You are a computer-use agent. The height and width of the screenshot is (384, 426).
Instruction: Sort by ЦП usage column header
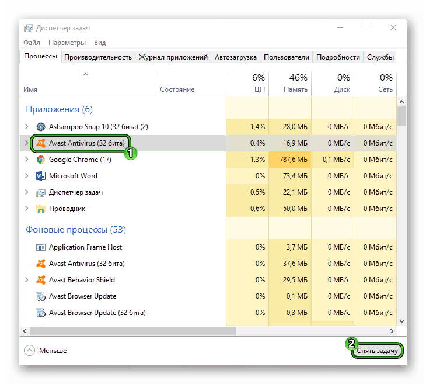pyautogui.click(x=247, y=84)
